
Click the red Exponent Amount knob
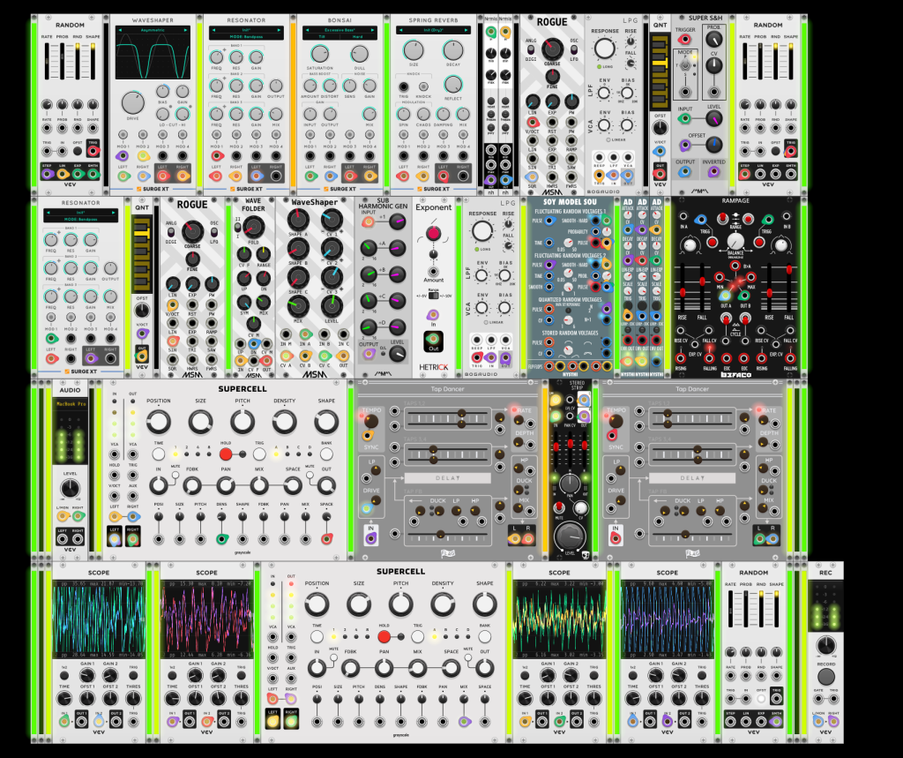(x=434, y=234)
